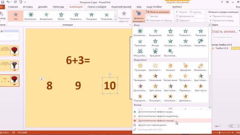The width and height of the screenshot is (240, 135).
Task: Select the text box containing 9
Action: point(78,85)
